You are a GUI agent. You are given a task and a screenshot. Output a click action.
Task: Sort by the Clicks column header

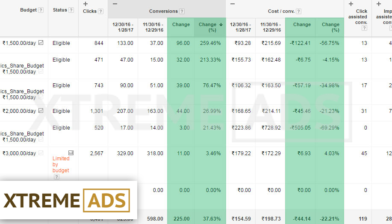[x=89, y=11]
